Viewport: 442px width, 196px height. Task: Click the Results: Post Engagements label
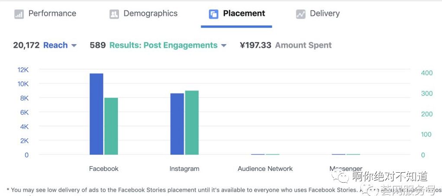(x=163, y=45)
